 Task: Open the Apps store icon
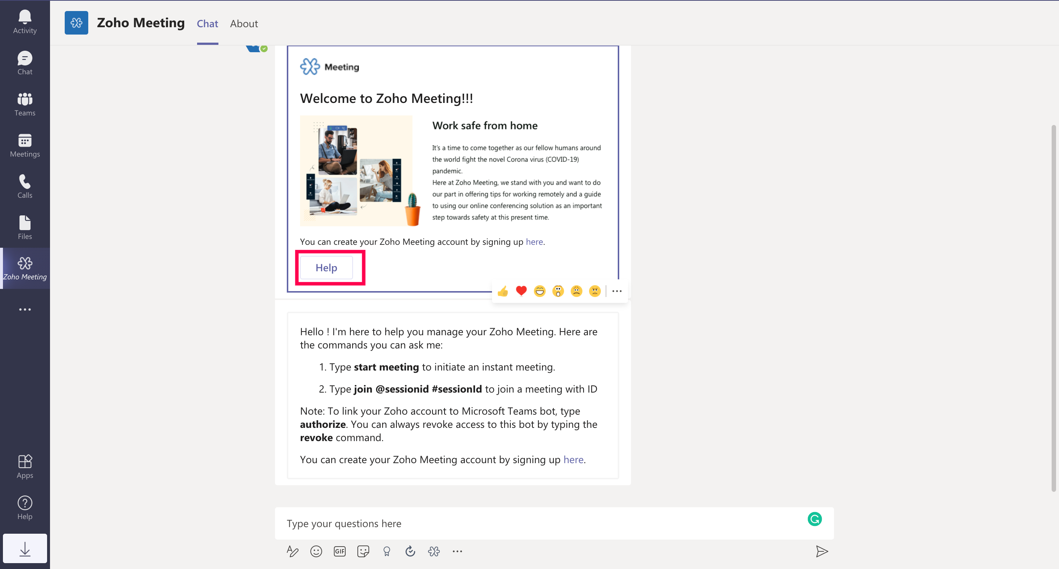tap(25, 466)
